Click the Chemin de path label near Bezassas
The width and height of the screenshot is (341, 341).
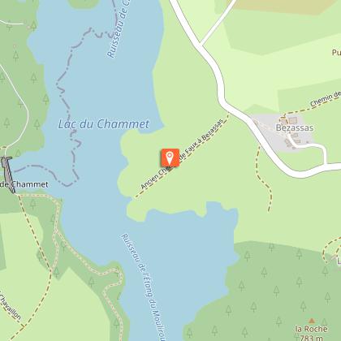[326, 99]
